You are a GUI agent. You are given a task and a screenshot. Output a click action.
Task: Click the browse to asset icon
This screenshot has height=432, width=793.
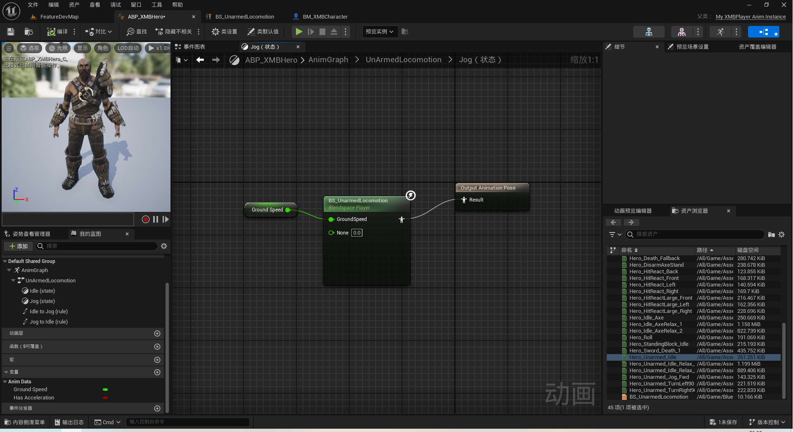pos(28,32)
